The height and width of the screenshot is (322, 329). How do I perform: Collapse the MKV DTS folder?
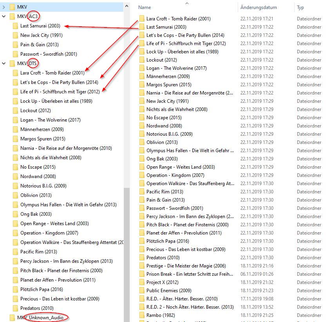click(x=4, y=64)
